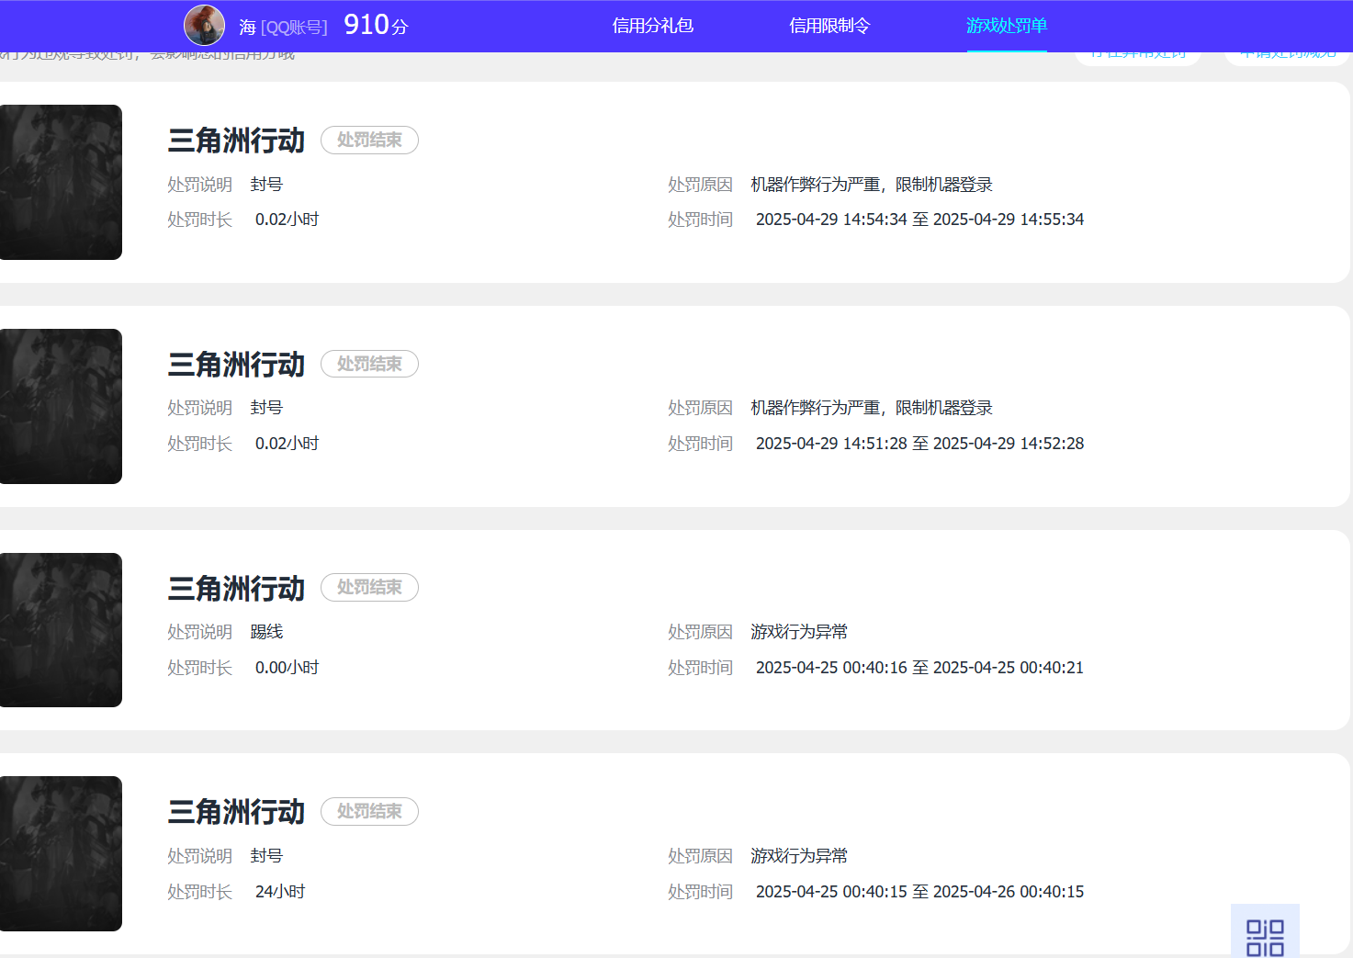Open game thumbnail of the 14:54:34 penalty card

(61, 182)
